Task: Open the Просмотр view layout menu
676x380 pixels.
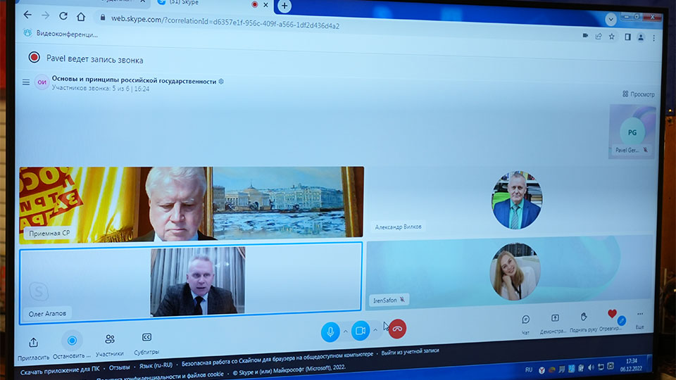Action: coord(638,94)
